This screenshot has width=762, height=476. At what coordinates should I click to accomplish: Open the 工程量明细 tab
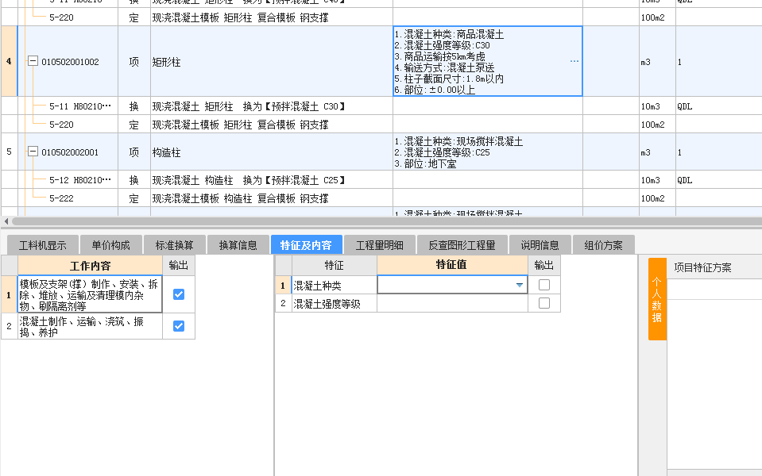click(x=380, y=245)
